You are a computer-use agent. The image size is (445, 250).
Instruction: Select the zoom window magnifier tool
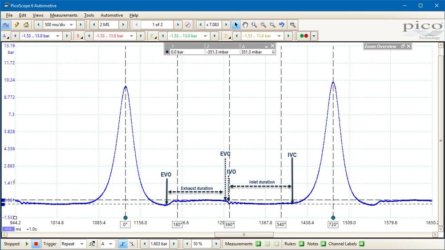pos(254,24)
